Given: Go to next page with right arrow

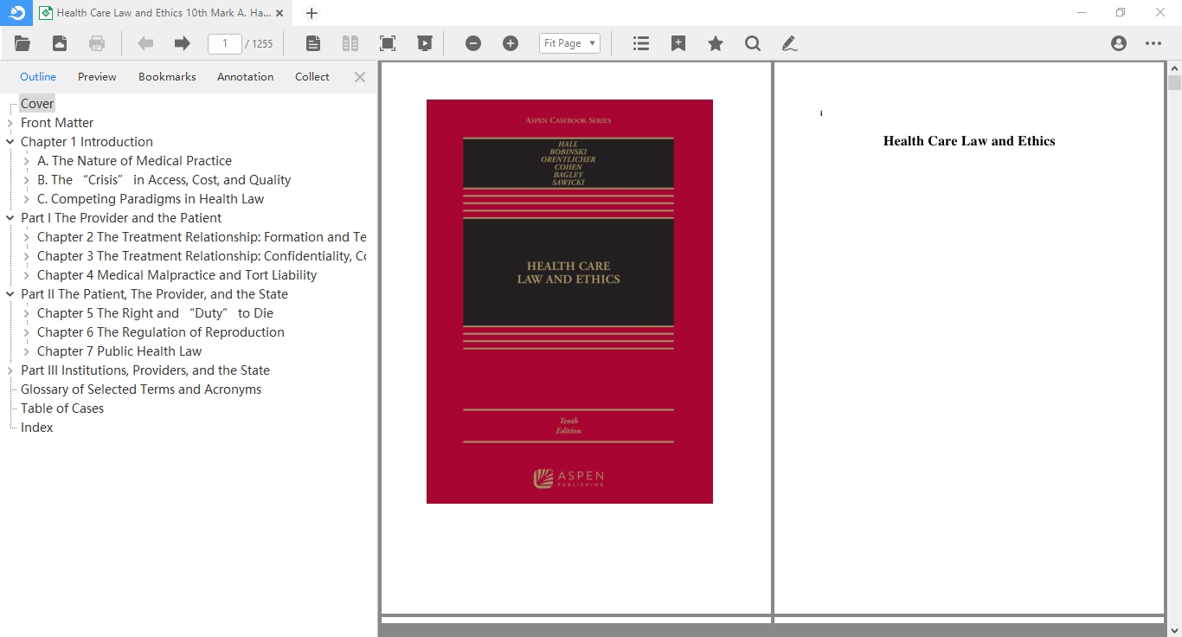Looking at the screenshot, I should pos(182,43).
